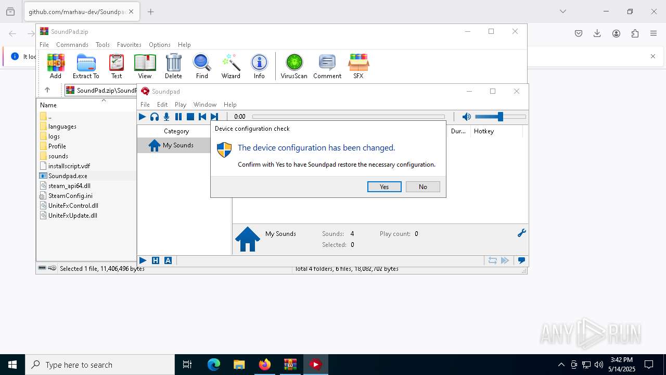Viewport: 666px width, 375px height.
Task: Open a new browser tab
Action: click(151, 11)
